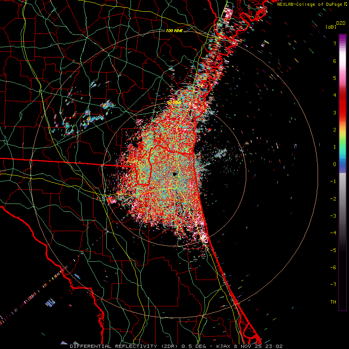Click the '-3' value on colorbar
Viewport: 349px width, 349px height.
click(x=333, y=216)
